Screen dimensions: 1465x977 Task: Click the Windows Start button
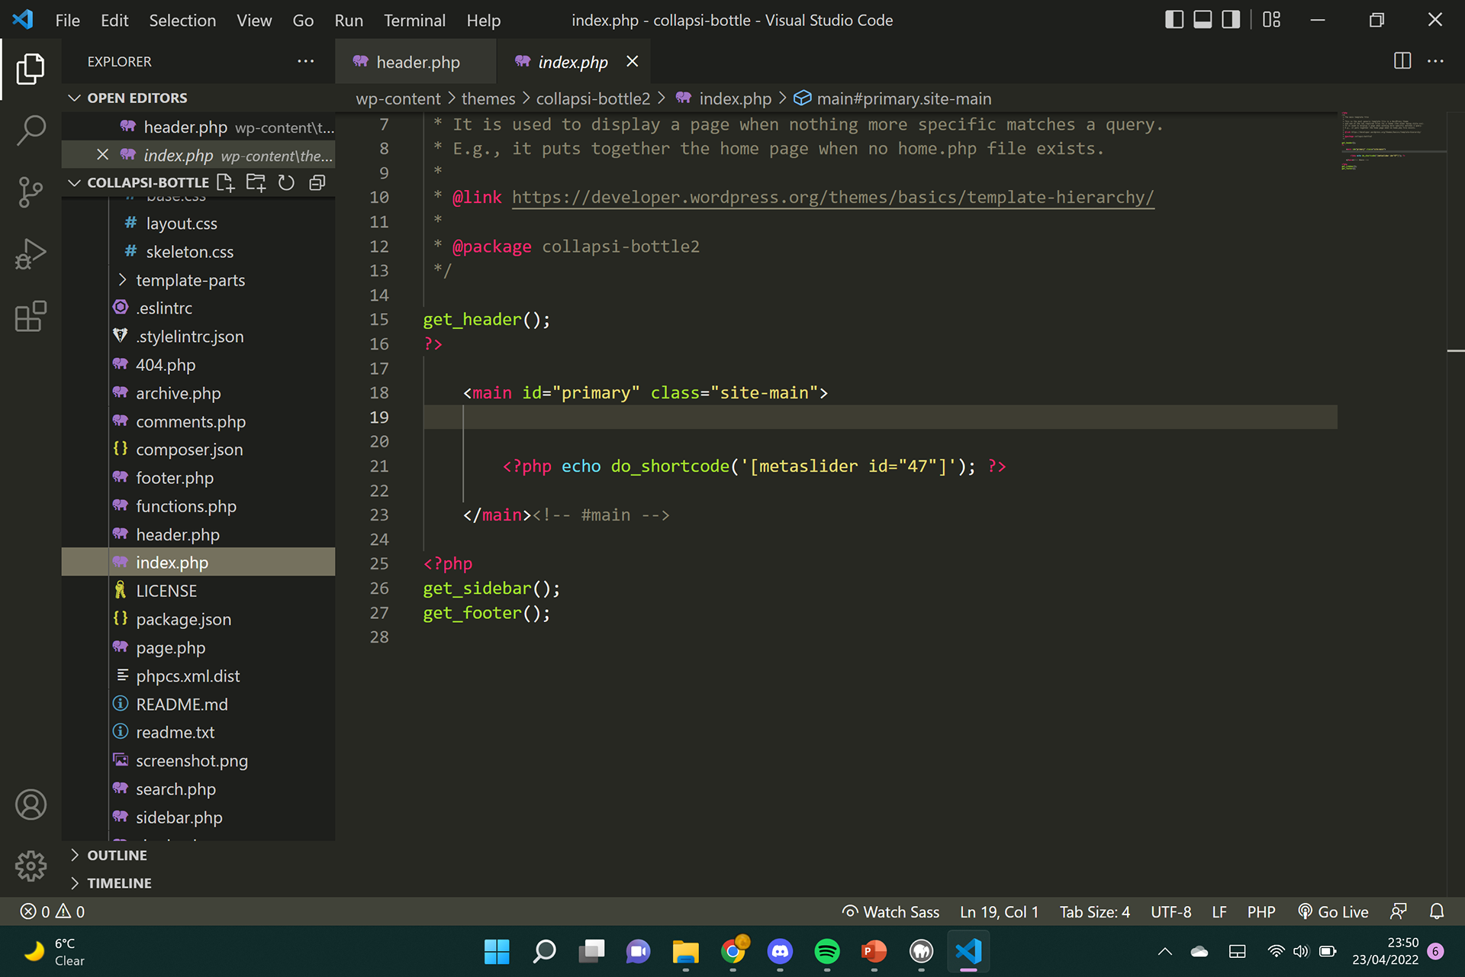(497, 951)
